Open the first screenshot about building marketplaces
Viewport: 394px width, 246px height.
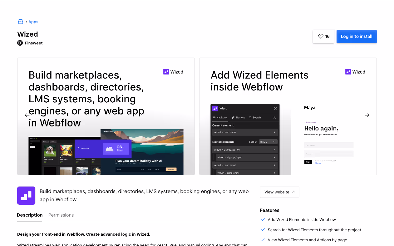point(106,116)
